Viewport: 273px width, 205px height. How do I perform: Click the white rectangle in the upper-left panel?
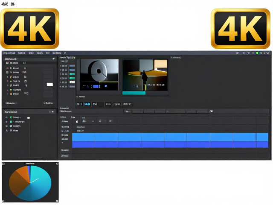click(50, 85)
